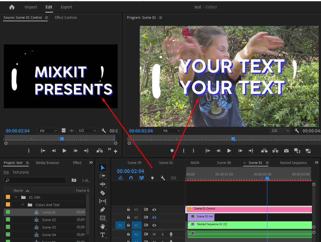
Task: Switch to Import workspace tab
Action: 31,7
